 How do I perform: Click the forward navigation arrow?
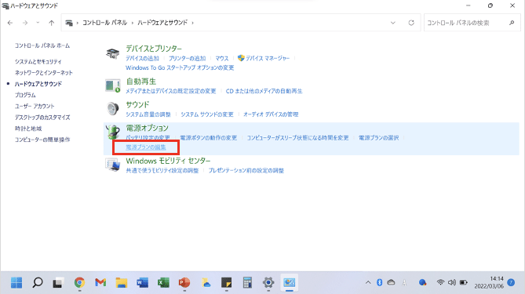(25, 23)
